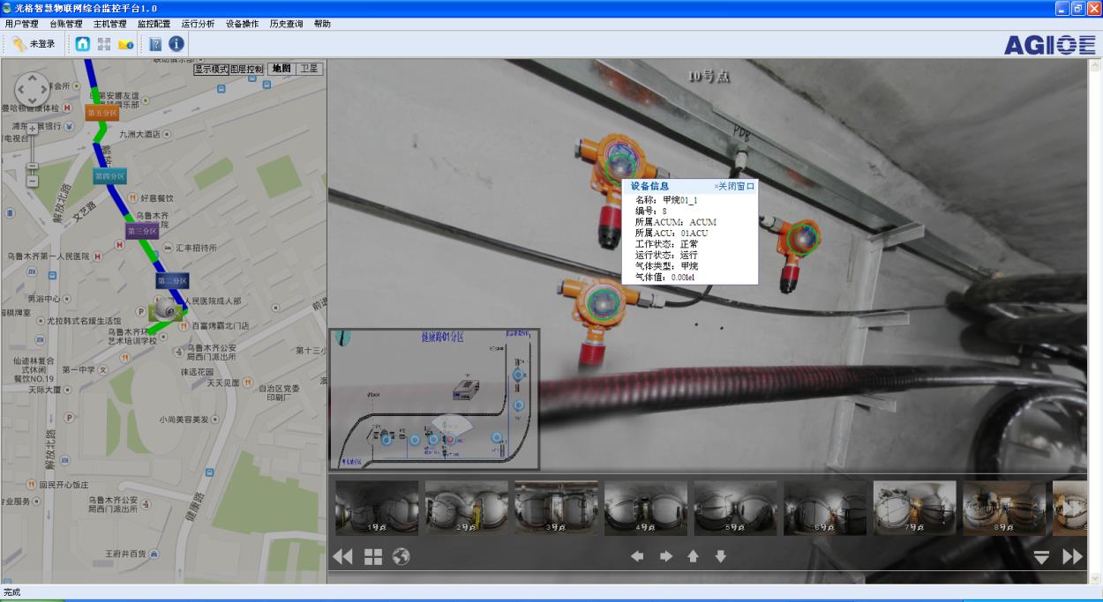This screenshot has height=602, width=1103.
Task: Switch the map to 卫星 view
Action: point(310,69)
